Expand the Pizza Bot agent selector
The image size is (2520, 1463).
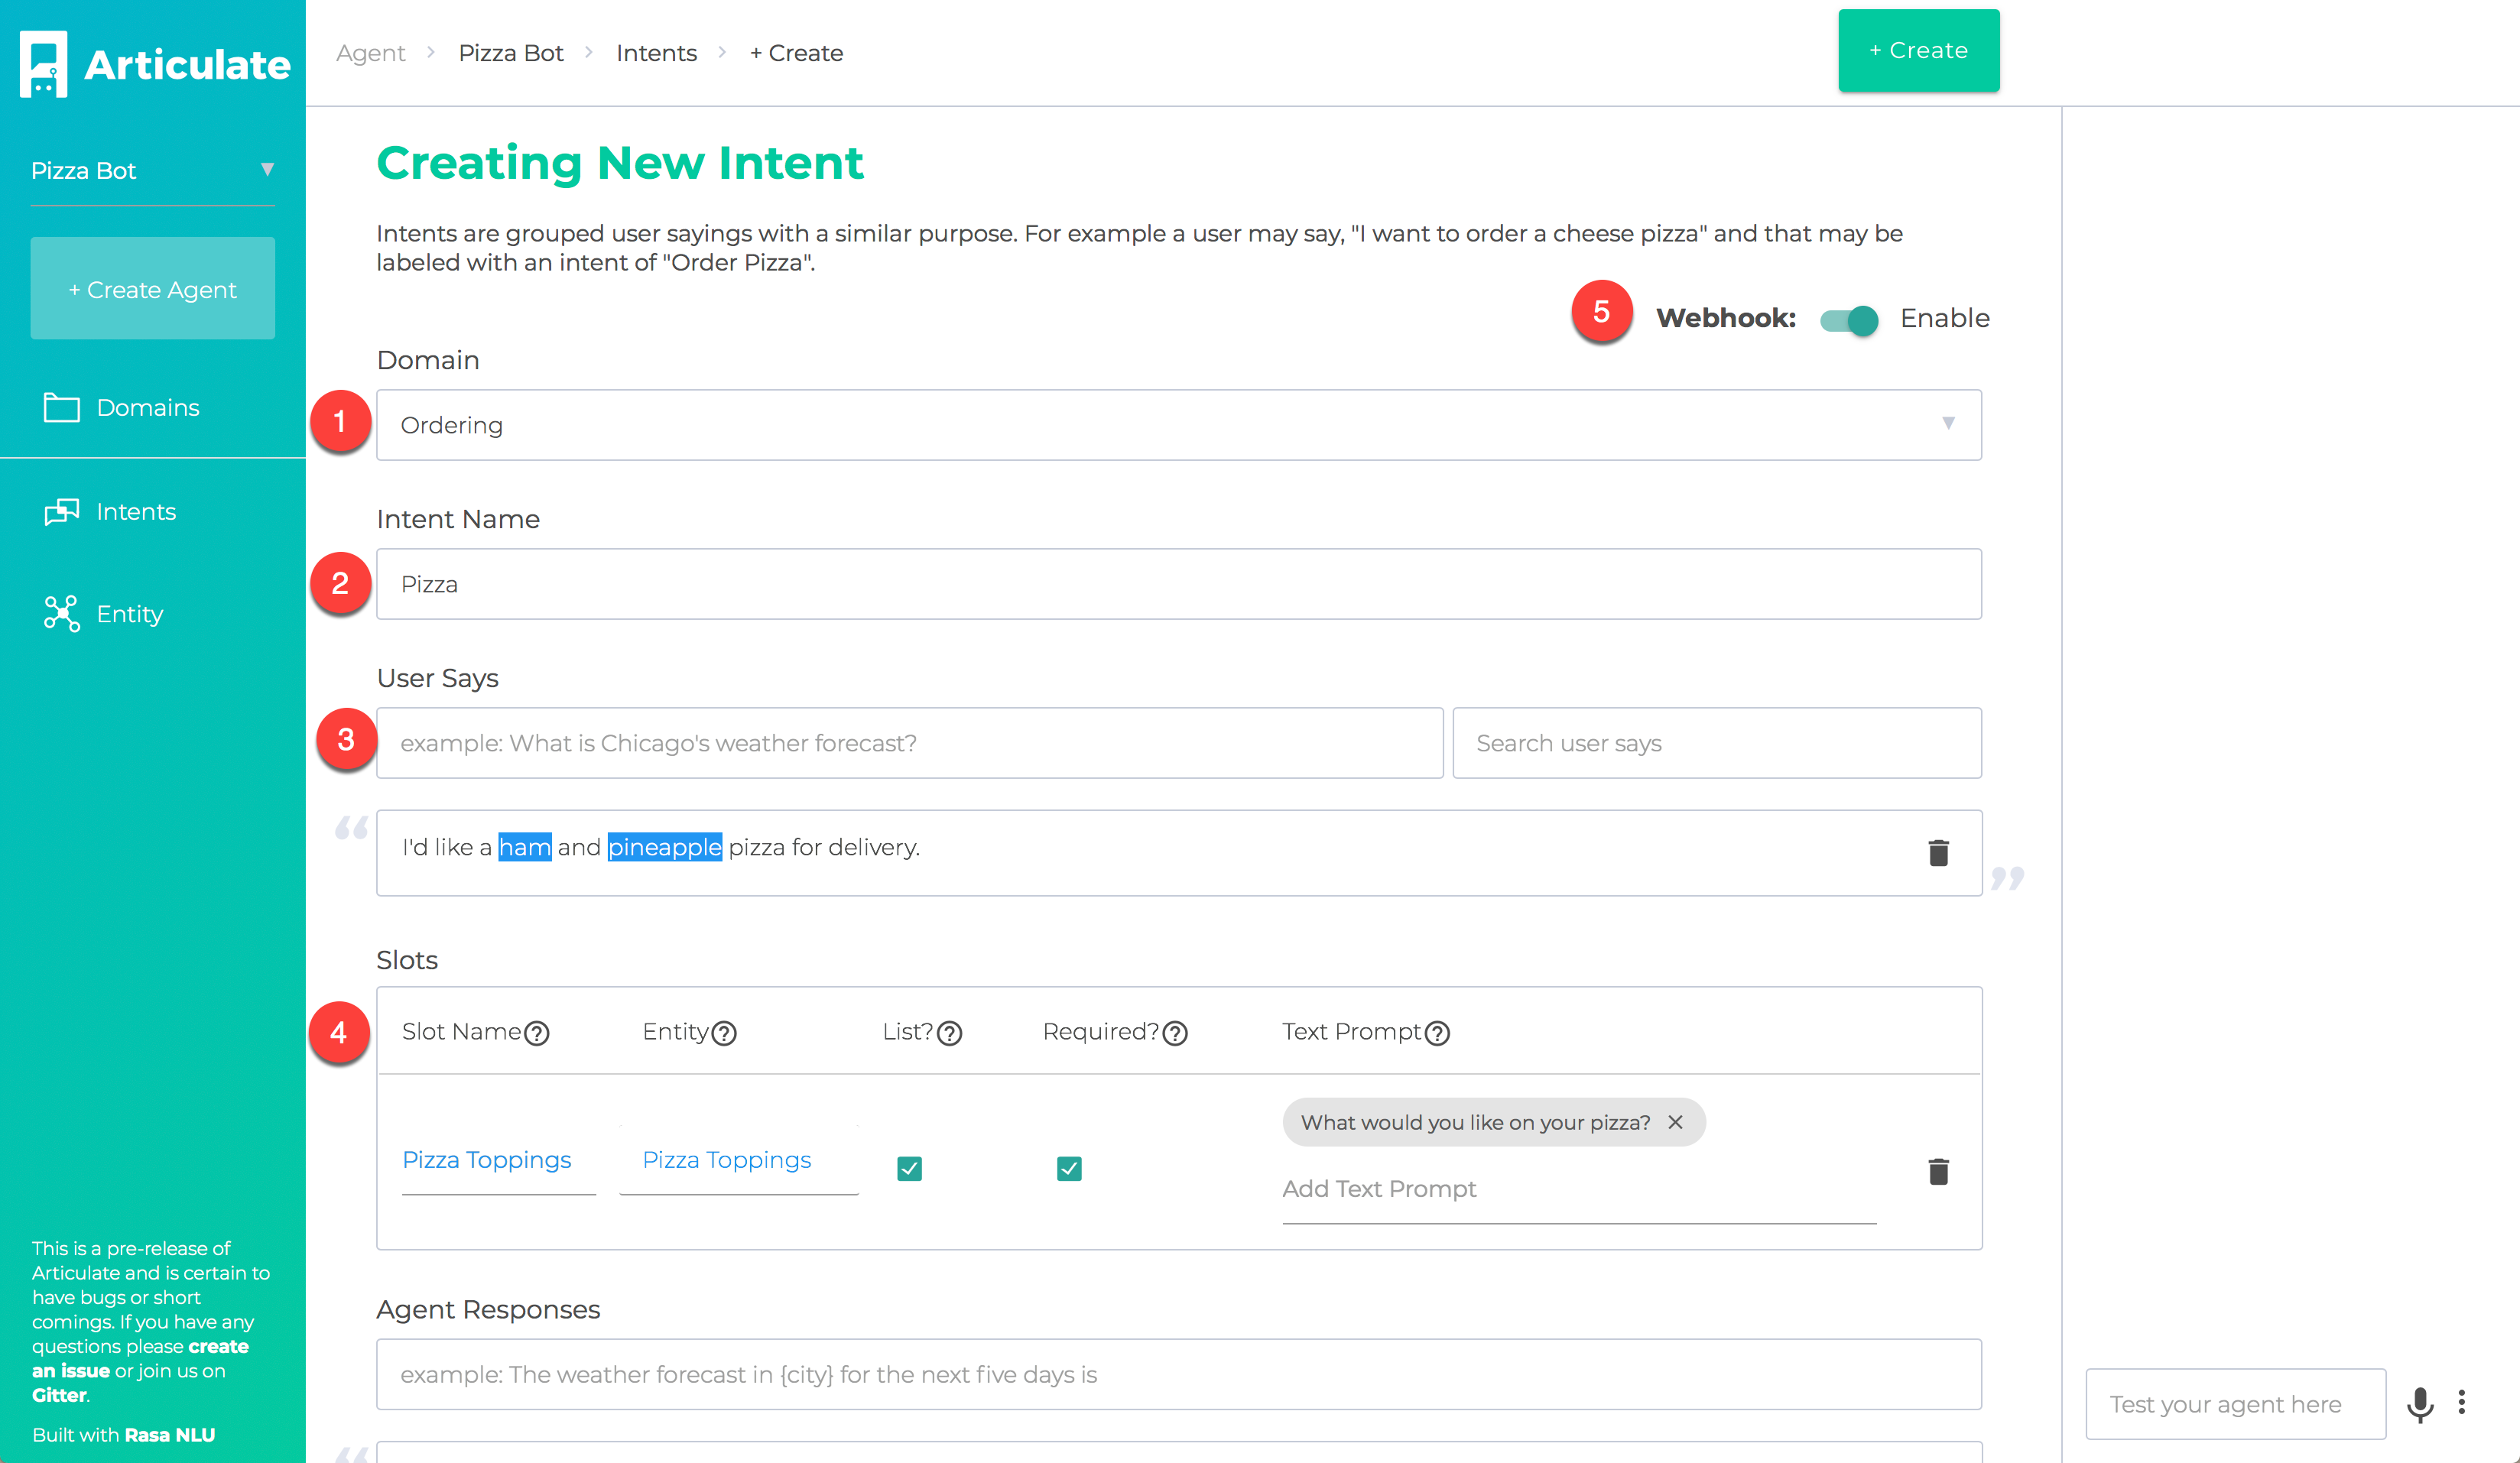(152, 171)
